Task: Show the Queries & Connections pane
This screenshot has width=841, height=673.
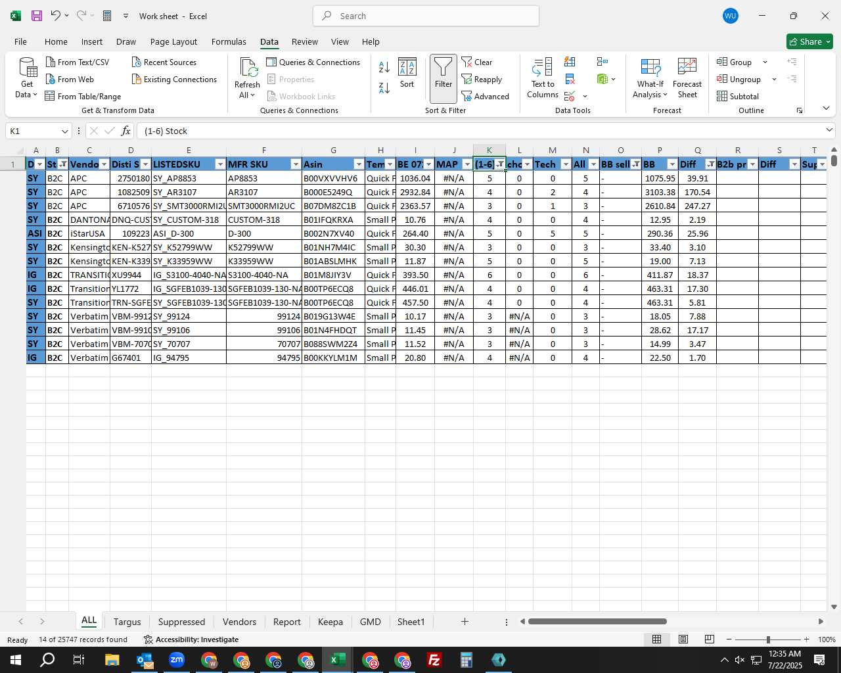Action: click(313, 62)
